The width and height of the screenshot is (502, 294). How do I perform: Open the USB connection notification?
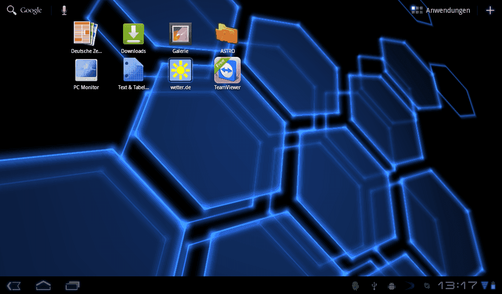[x=374, y=286]
